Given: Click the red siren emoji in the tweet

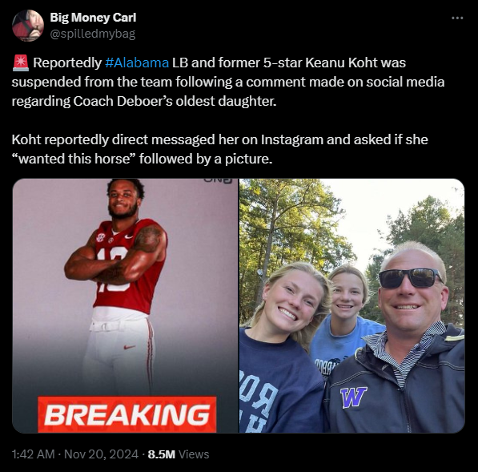Looking at the screenshot, I should tap(21, 63).
